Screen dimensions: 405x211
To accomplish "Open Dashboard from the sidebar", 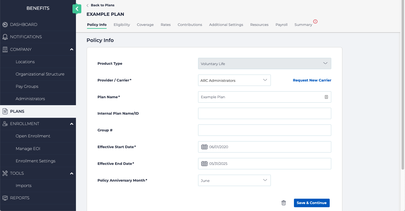I will point(24,25).
